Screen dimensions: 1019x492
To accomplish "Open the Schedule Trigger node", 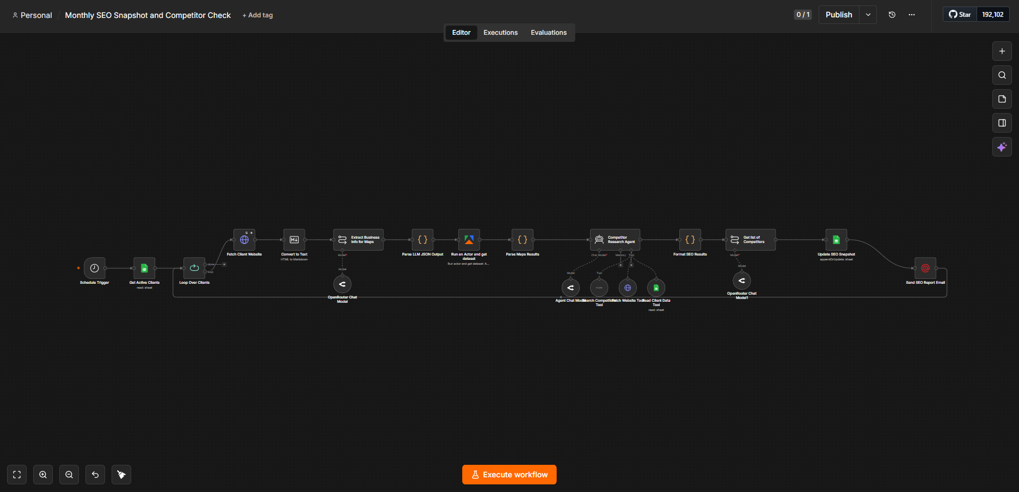I will pos(94,268).
